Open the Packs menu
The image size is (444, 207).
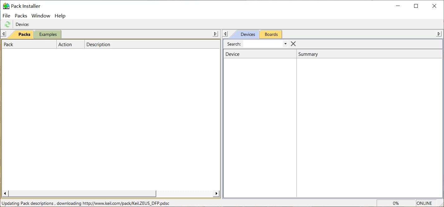(x=21, y=16)
